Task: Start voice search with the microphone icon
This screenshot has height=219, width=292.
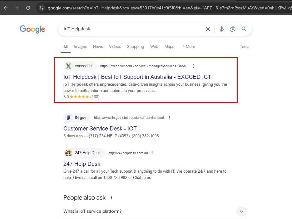Action: 222,29
